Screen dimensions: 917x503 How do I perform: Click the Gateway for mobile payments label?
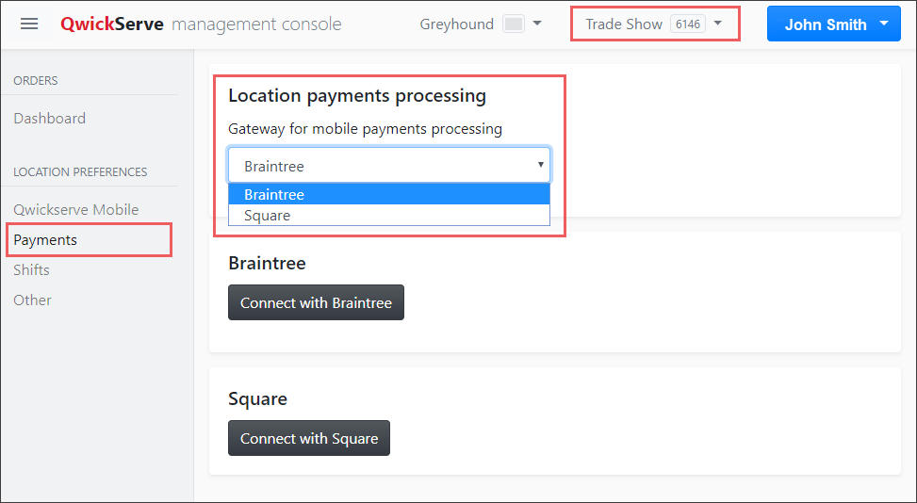pyautogui.click(x=365, y=128)
